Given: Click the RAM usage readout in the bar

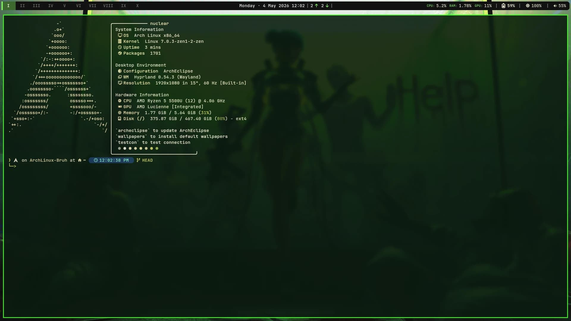Looking at the screenshot, I should [460, 6].
